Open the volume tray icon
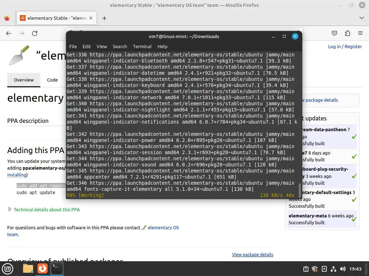 [343, 269]
